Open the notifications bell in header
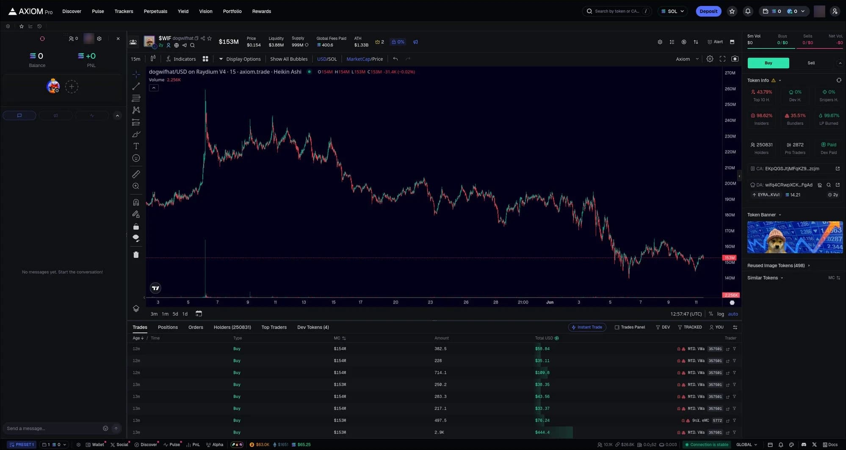Screen dimensions: 846x450 (748, 11)
